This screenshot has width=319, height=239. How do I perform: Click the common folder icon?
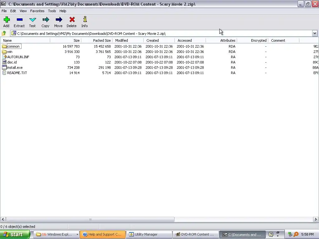4,46
